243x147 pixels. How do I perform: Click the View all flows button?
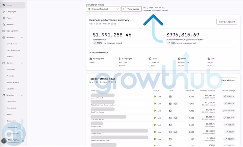228,80
